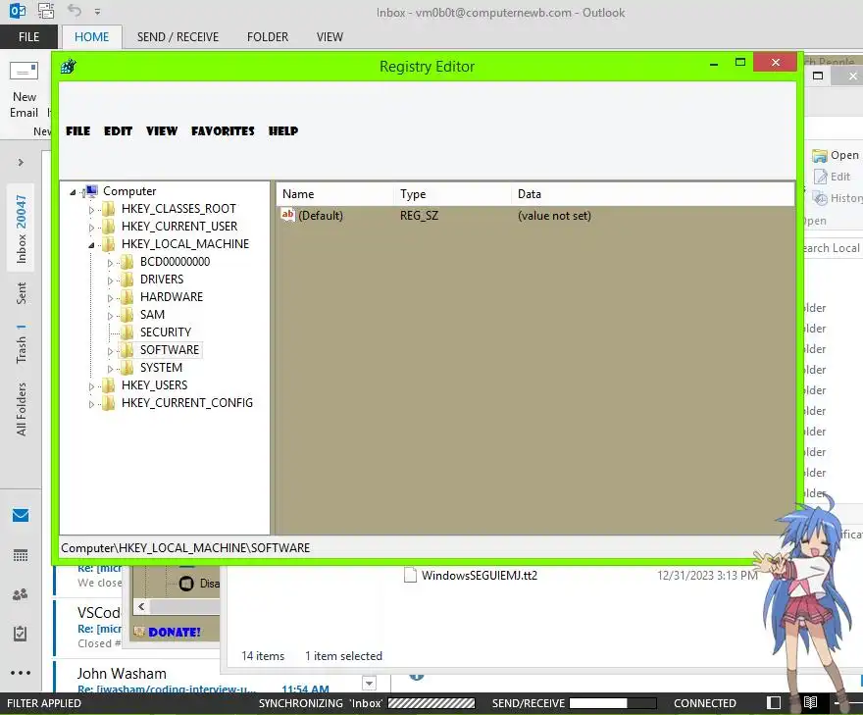Image resolution: width=863 pixels, height=715 pixels.
Task: Select the SECURITY registry key
Action: (166, 332)
